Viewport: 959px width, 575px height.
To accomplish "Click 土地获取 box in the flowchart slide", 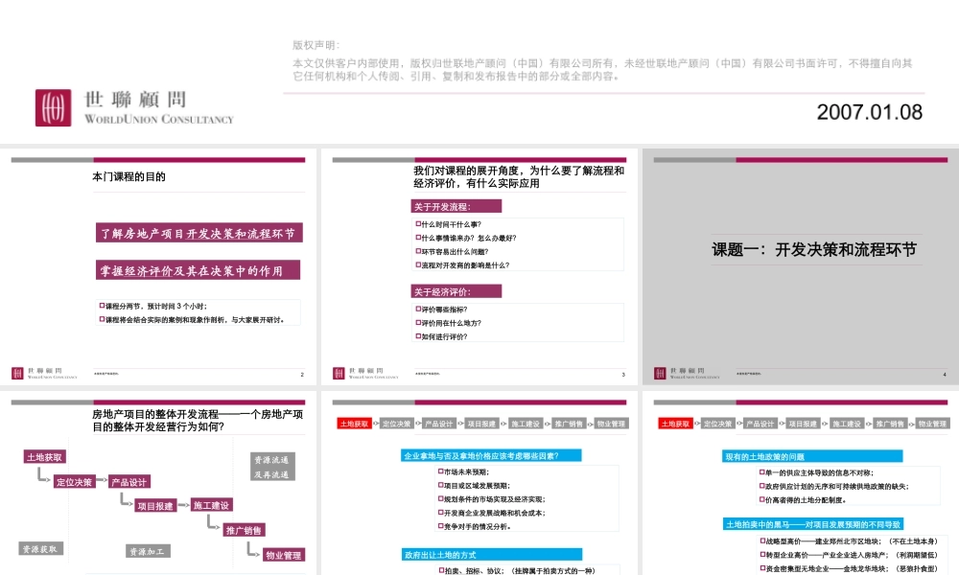I will [45, 457].
